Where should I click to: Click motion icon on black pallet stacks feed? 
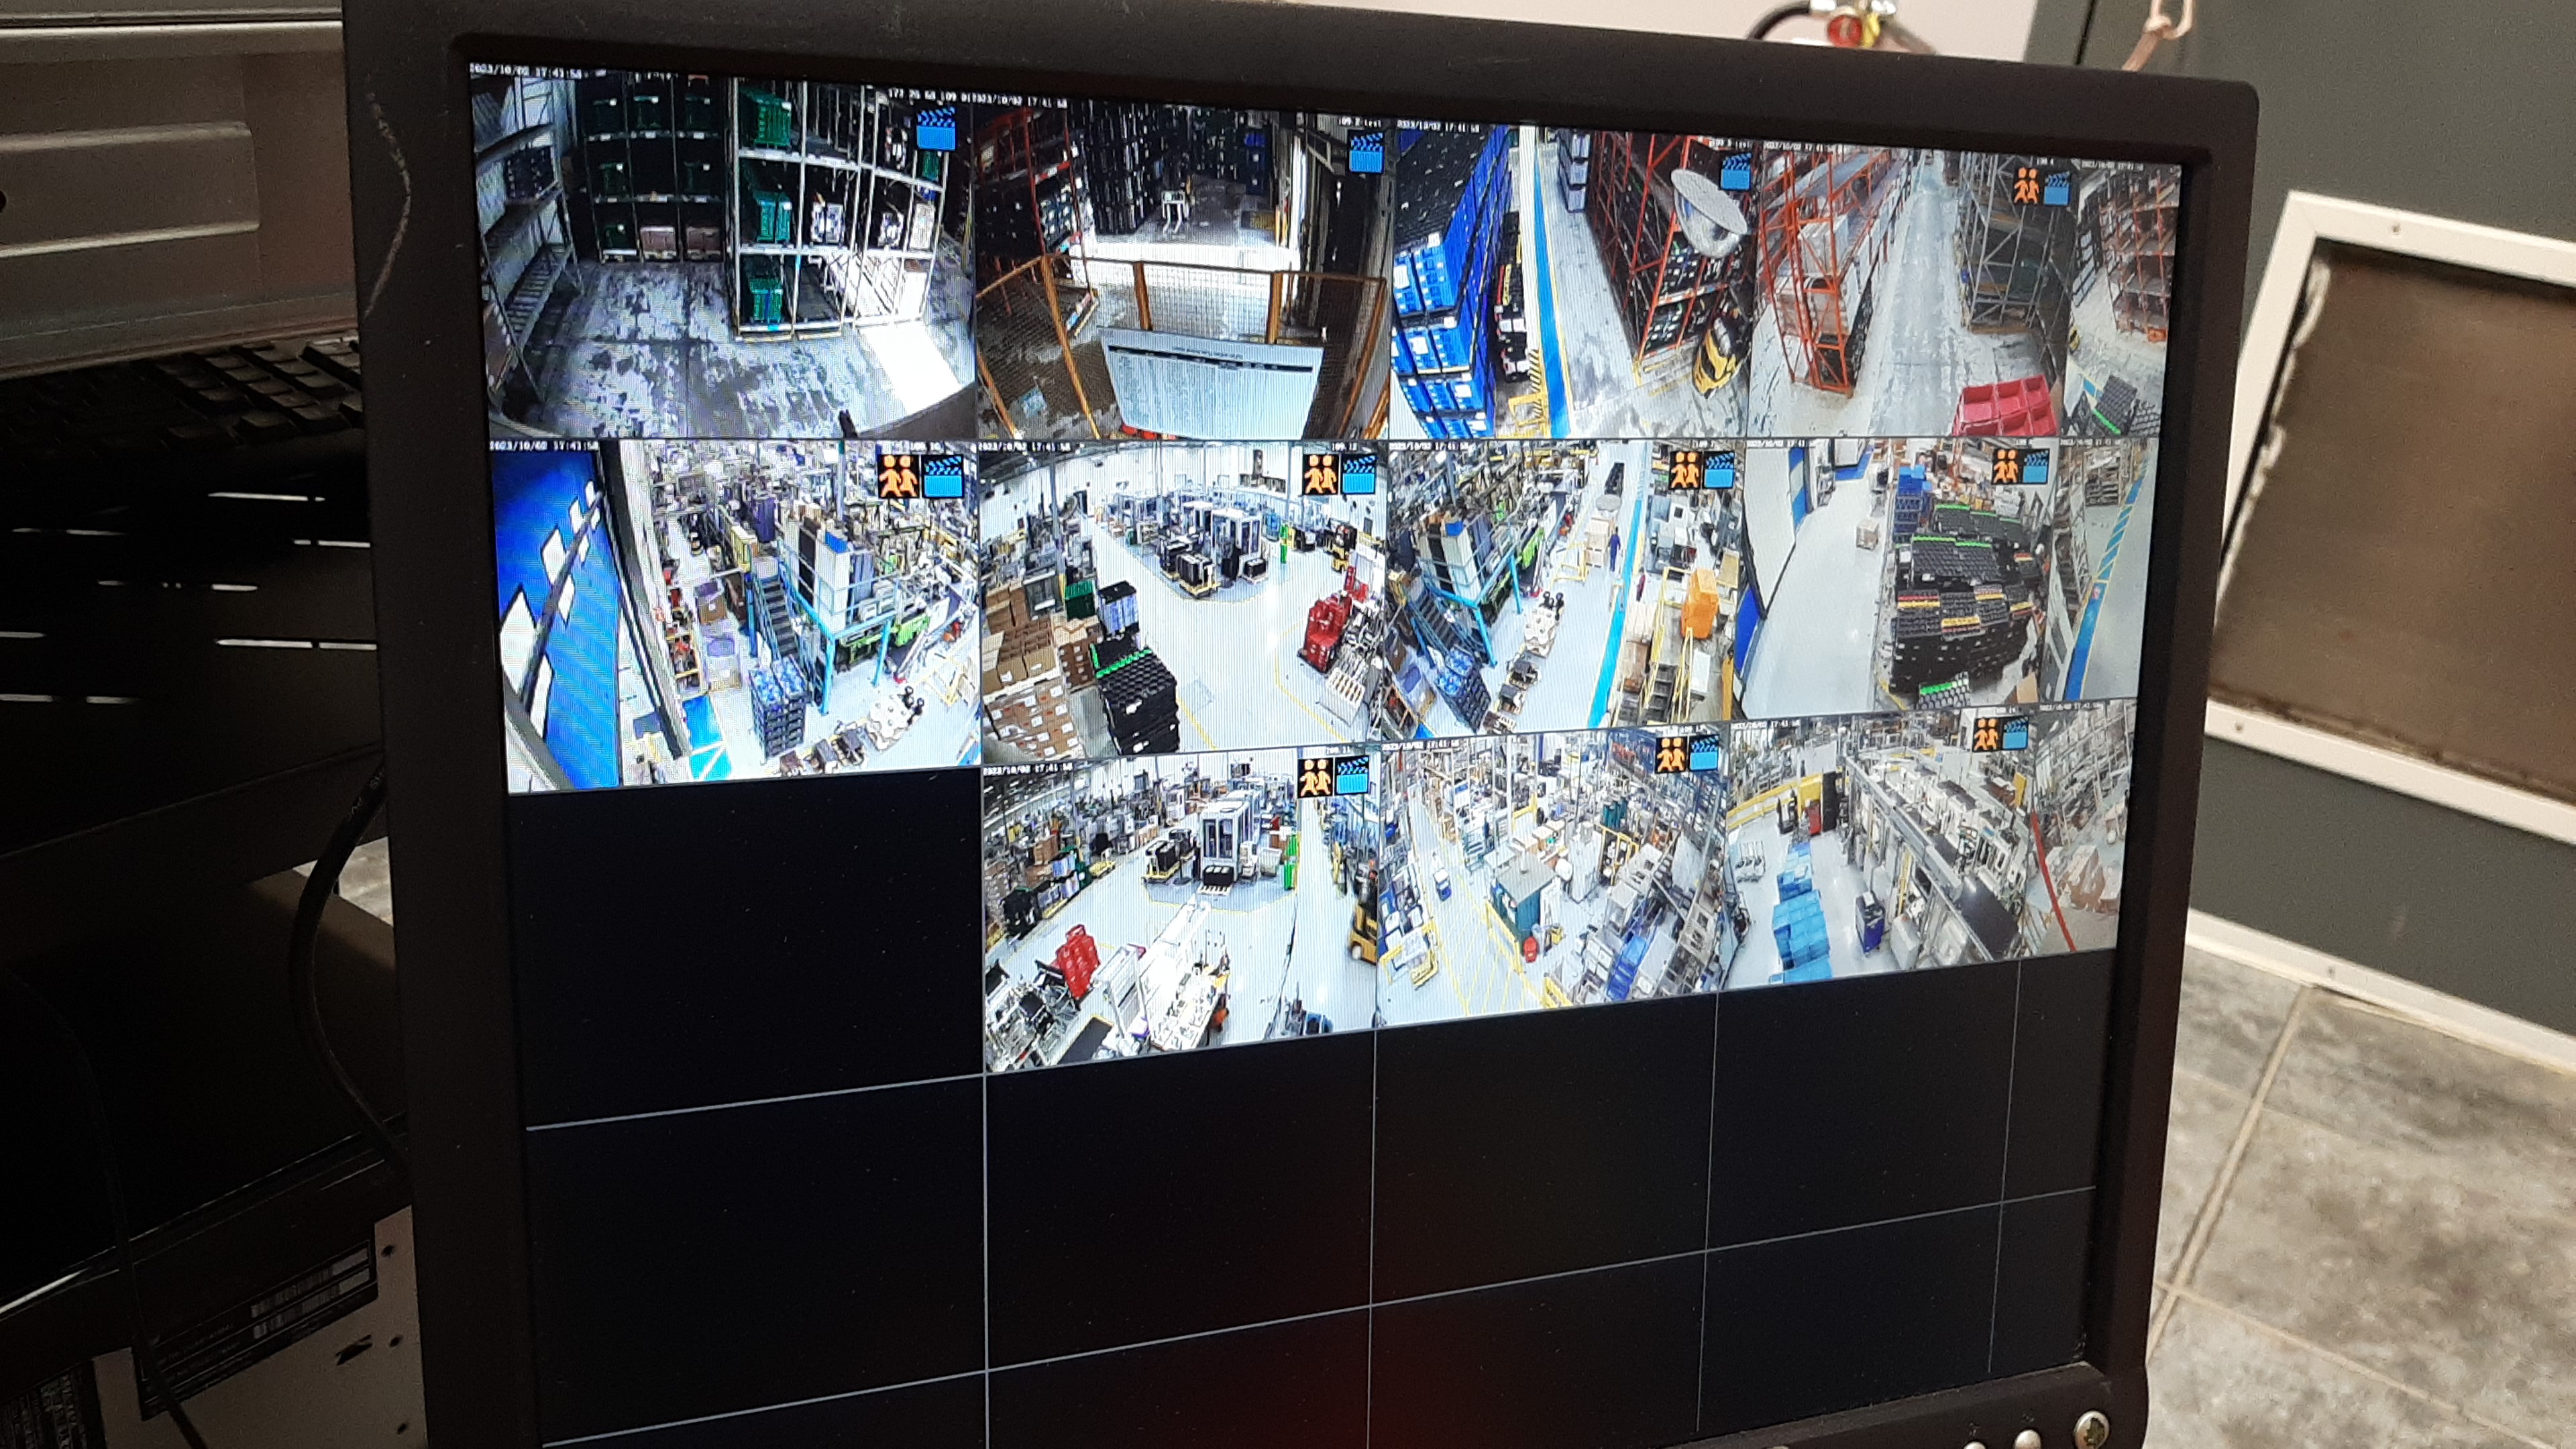click(2006, 466)
